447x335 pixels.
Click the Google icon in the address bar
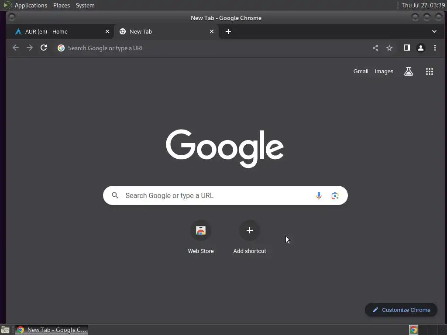61,48
